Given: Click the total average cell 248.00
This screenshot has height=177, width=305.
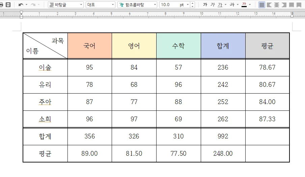Looking at the screenshot, I should (223, 153).
